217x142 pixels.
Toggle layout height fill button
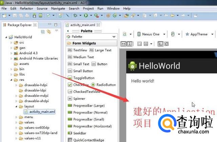point(130,44)
